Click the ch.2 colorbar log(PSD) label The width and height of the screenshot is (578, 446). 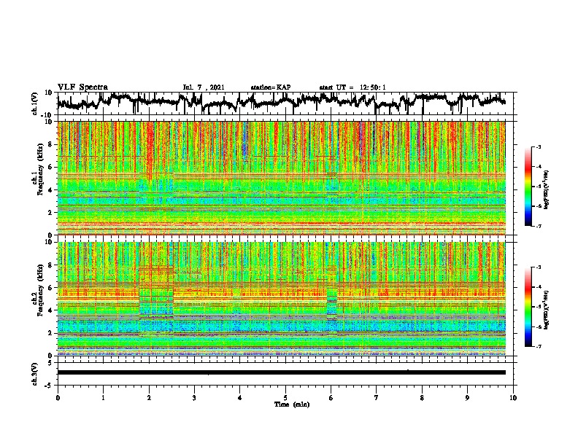point(547,308)
